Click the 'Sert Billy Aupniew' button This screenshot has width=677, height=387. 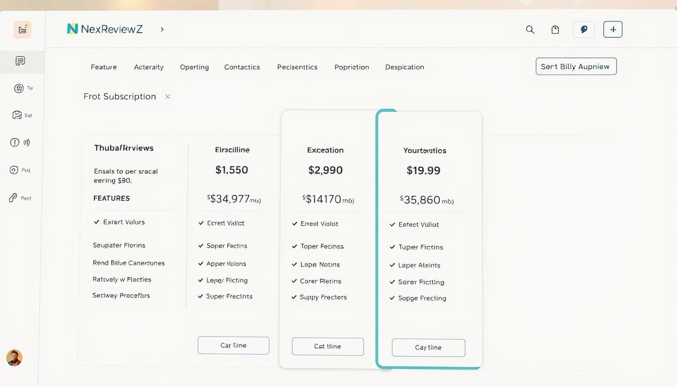click(576, 67)
